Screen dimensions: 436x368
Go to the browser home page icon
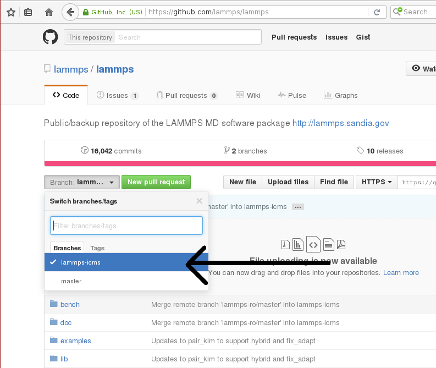coord(49,12)
